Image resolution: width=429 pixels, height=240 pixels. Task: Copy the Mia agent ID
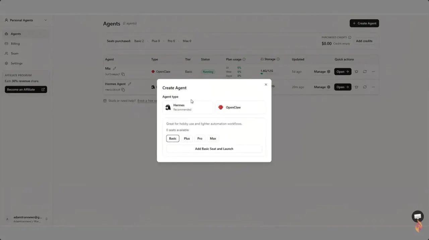tap(123, 74)
